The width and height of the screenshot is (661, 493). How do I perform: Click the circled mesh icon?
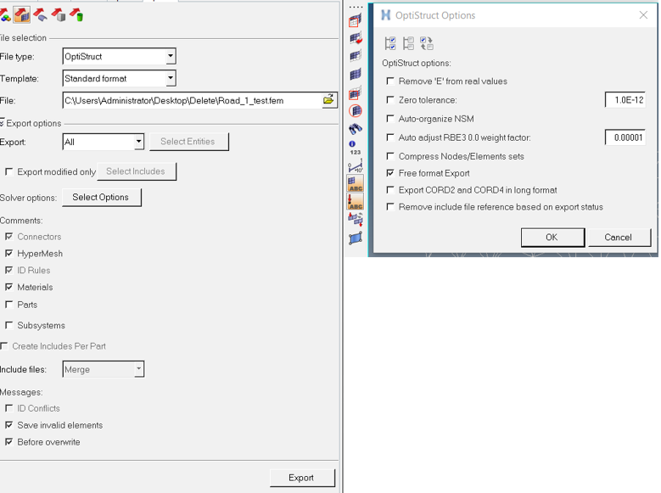tap(356, 111)
